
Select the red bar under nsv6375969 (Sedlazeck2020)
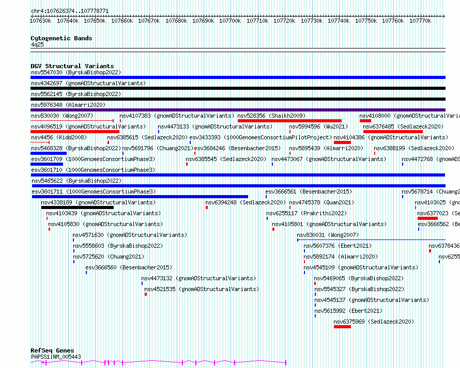[x=342, y=327]
